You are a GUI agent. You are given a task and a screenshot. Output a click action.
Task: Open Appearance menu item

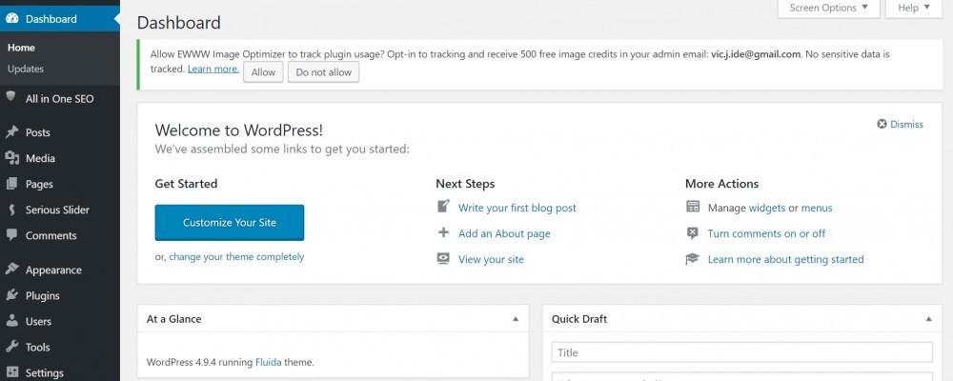coord(59,270)
